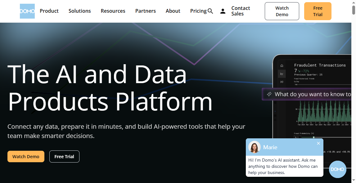
Task: Open the Product menu
Action: (49, 11)
